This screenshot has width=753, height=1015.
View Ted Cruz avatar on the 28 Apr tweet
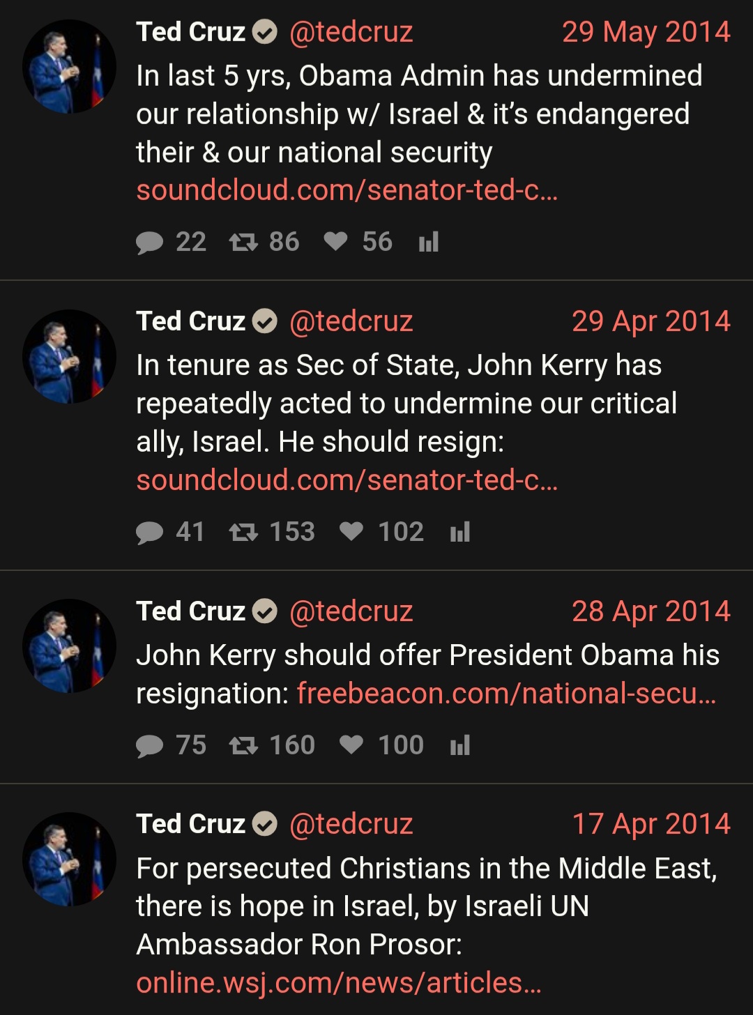tap(69, 646)
